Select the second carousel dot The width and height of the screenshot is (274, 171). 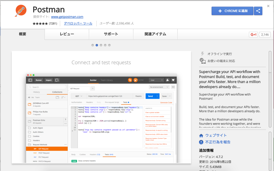97,45
